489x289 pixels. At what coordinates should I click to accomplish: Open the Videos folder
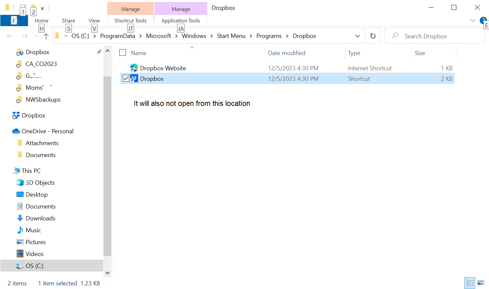click(x=35, y=254)
